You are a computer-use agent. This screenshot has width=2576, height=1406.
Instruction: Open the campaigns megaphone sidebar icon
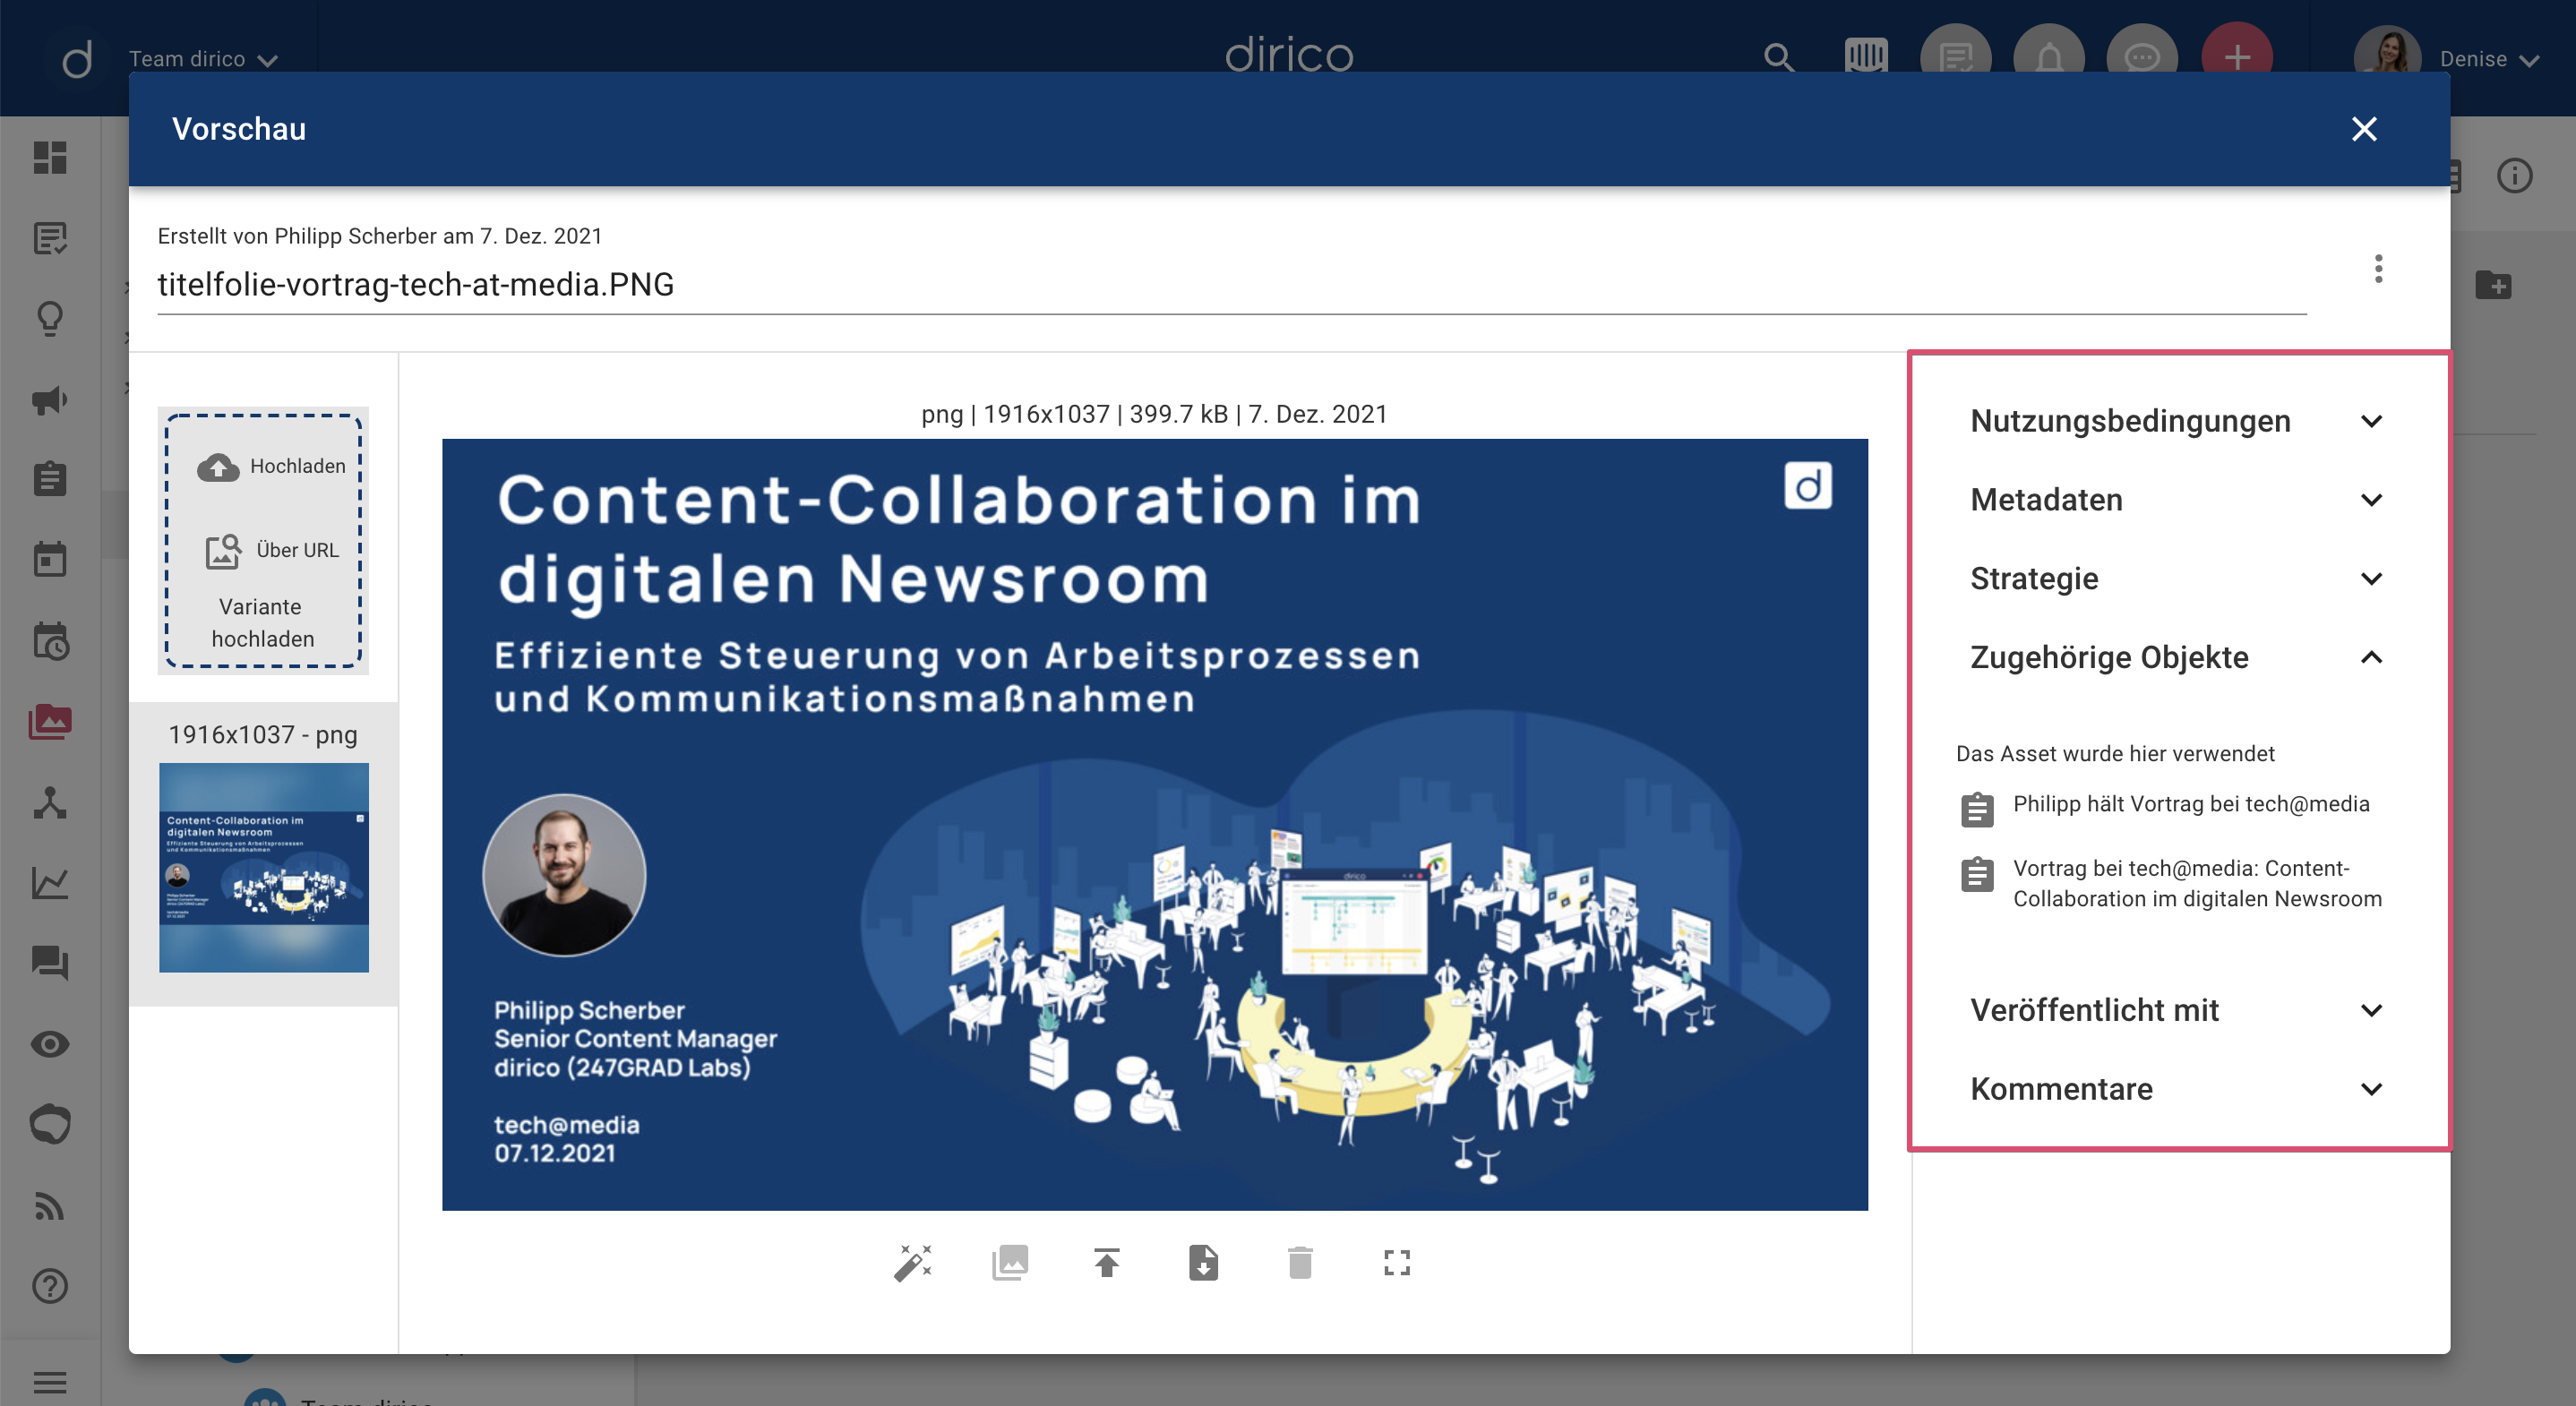coord(50,399)
